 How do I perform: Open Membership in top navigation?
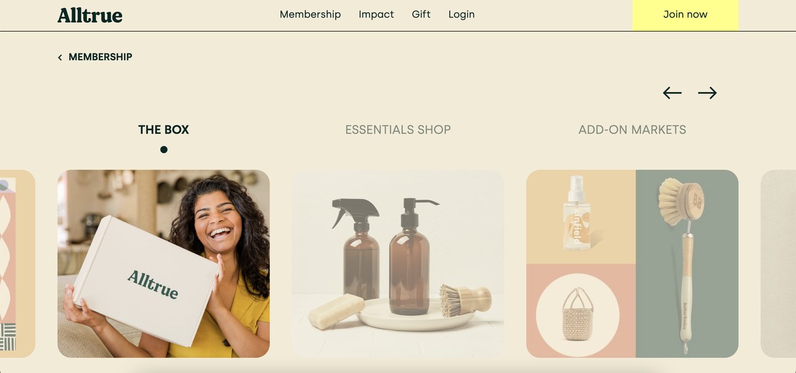(310, 14)
